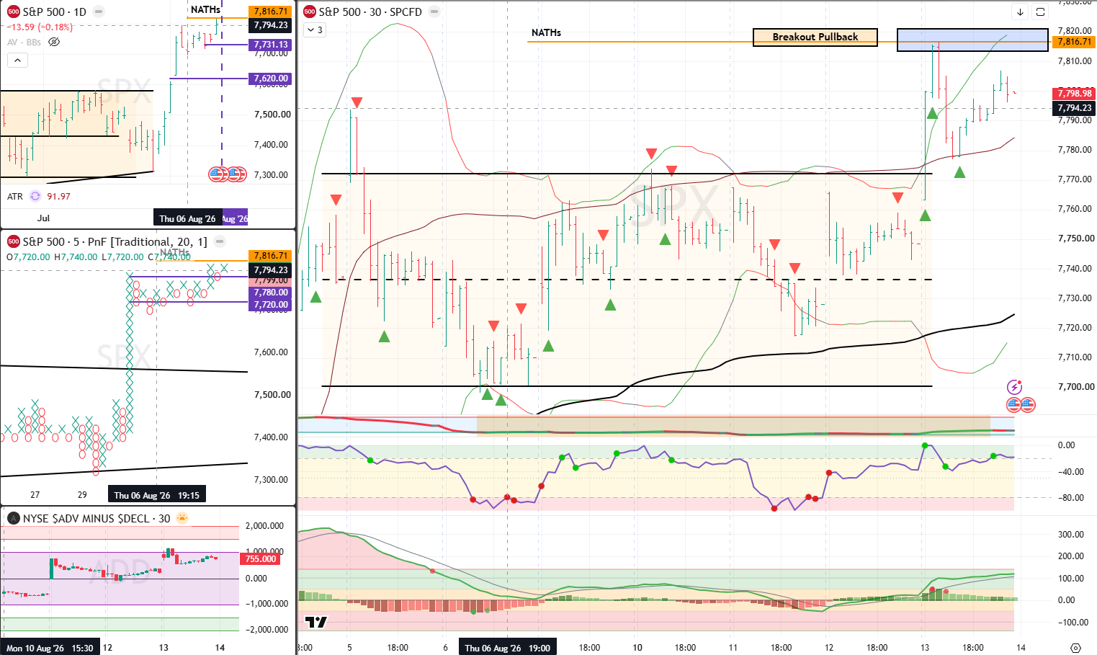Click black 7,794.23 crosshair price label on main scale

(x=1074, y=108)
